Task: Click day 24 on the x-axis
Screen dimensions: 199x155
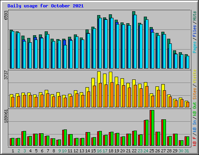Action: (146, 151)
